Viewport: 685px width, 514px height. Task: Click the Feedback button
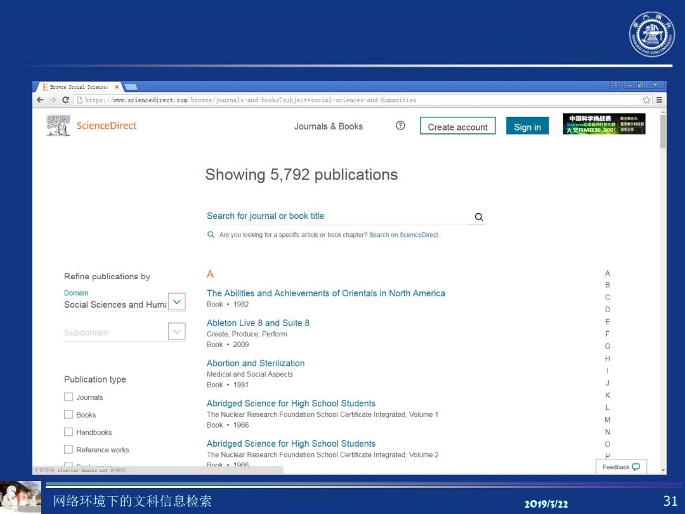(x=621, y=467)
